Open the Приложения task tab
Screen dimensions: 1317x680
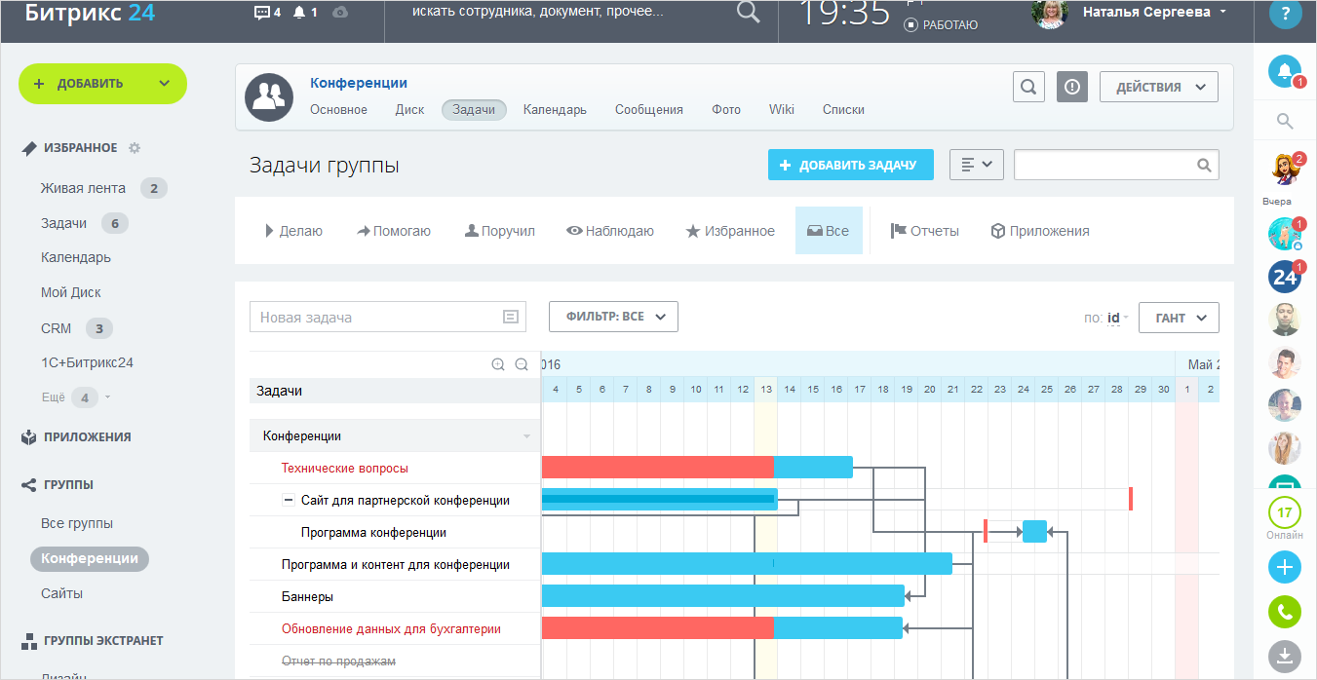click(x=1040, y=231)
